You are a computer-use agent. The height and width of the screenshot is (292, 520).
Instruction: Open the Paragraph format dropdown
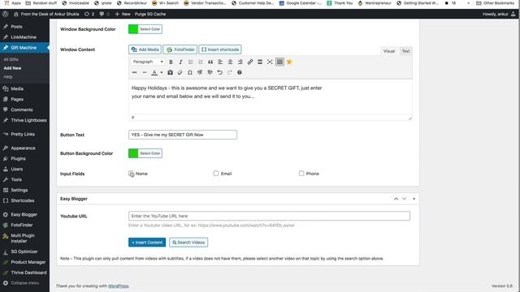pos(148,62)
